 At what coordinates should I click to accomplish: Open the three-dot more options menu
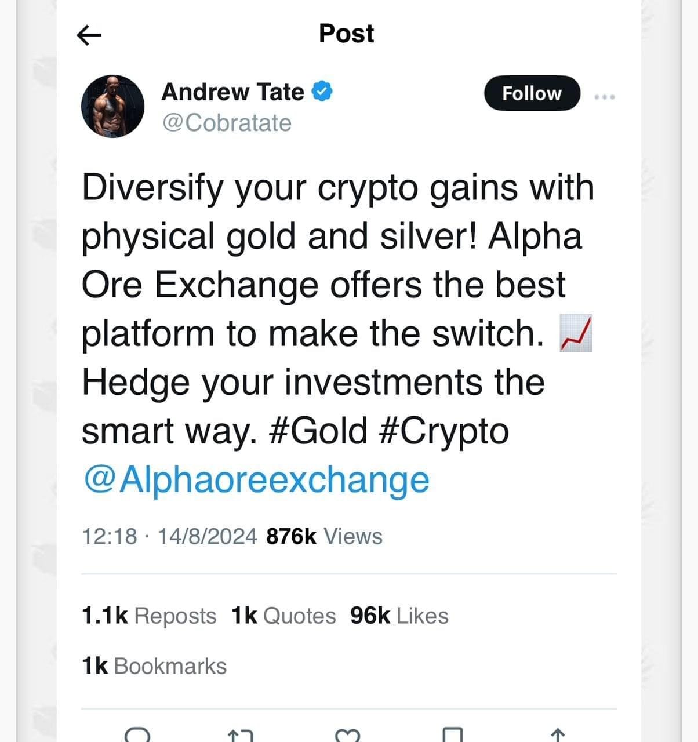[x=605, y=97]
